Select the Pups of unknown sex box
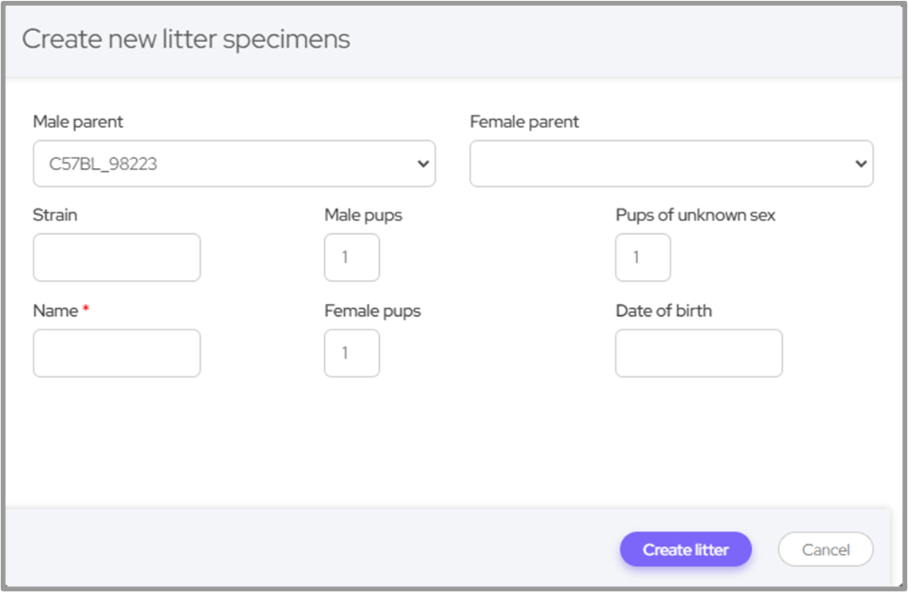 point(642,257)
